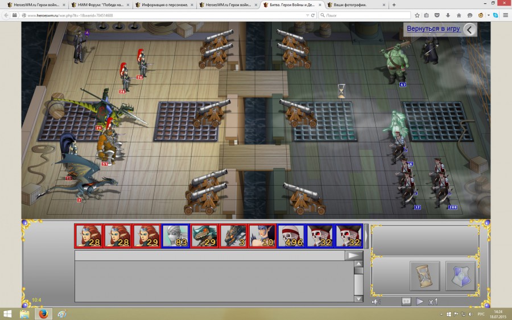Select the ghost portrait showing 83
512x320 pixels.
175,236
